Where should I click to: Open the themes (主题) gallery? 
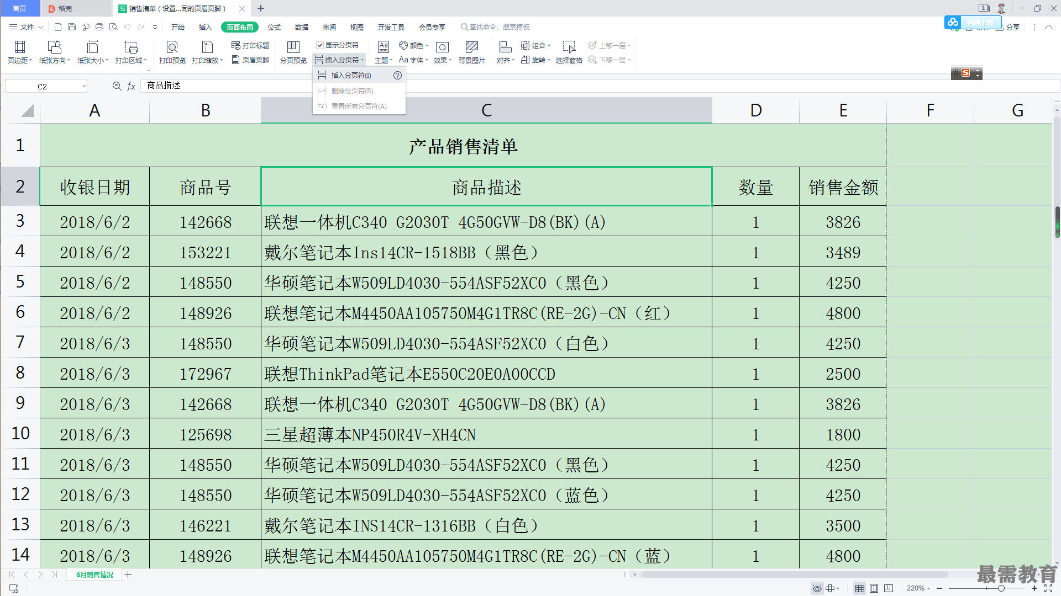tap(384, 52)
